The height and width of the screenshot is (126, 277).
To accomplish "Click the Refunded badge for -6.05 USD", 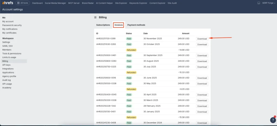I will [x=131, y=89].
